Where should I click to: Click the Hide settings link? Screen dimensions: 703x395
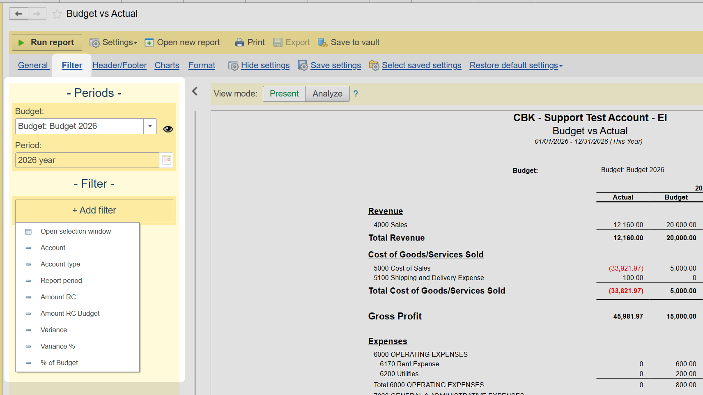tap(265, 66)
